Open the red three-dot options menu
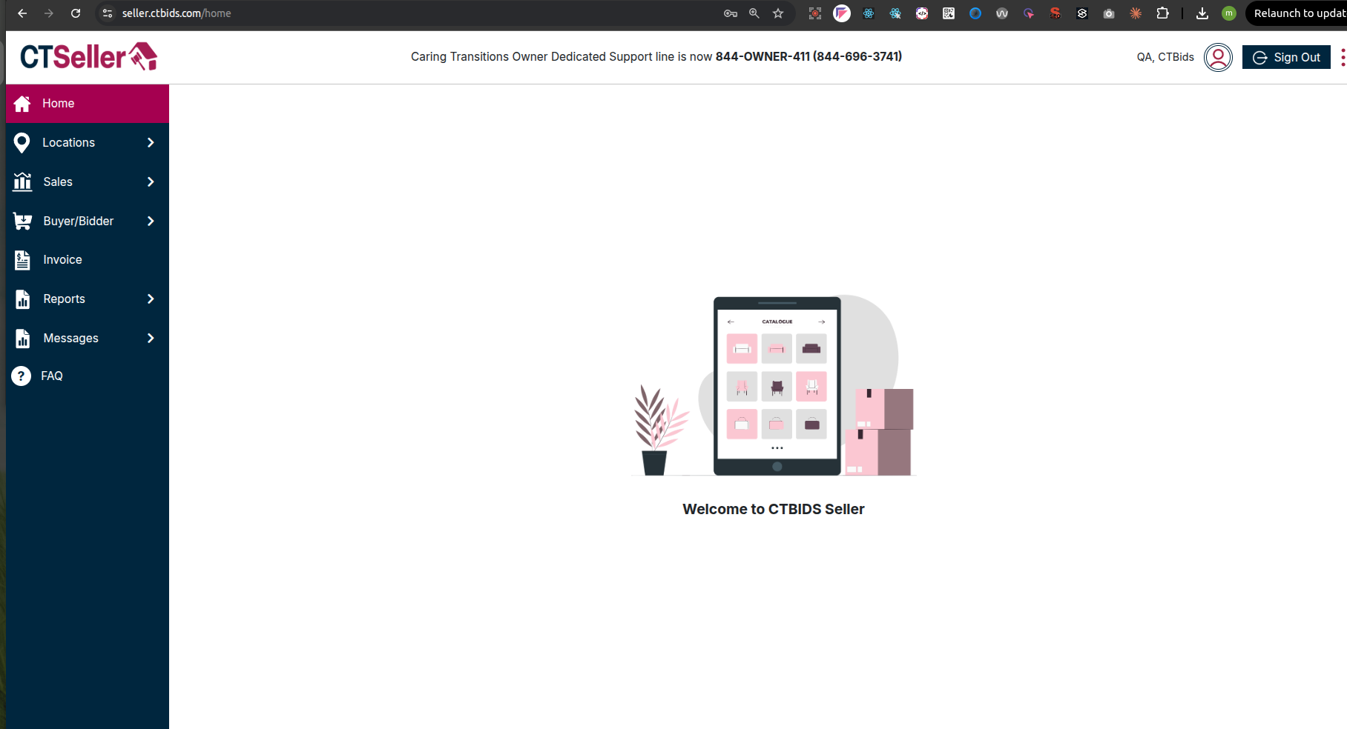The height and width of the screenshot is (729, 1347). (1343, 57)
